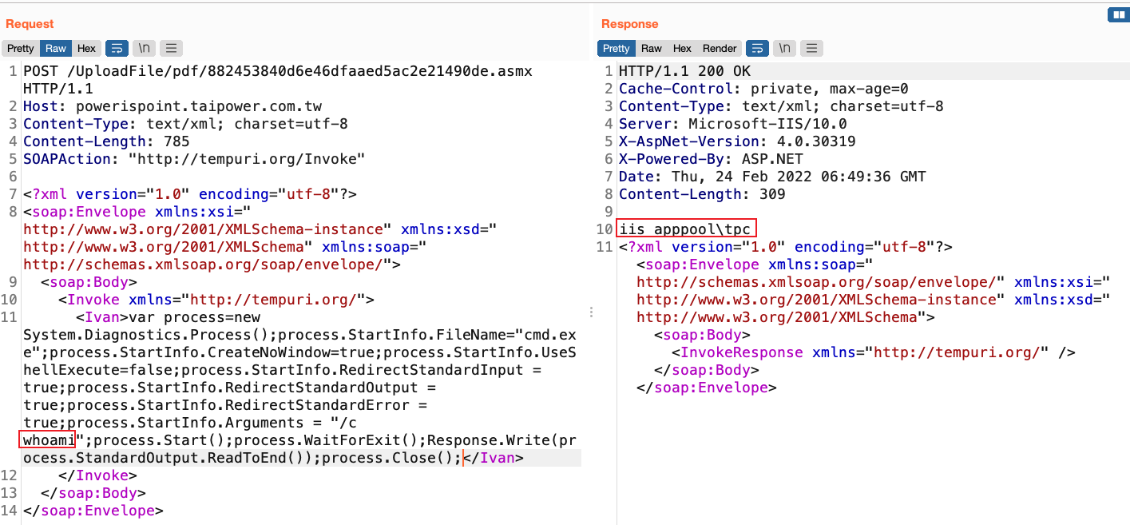Click the <Invoke xmlns="http://tempuri.org/"> line

pyautogui.click(x=216, y=300)
